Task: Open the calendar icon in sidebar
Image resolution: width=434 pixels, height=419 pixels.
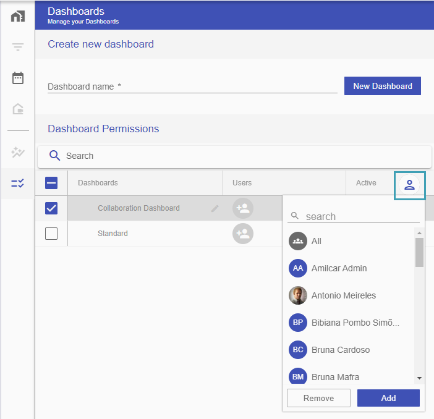Action: pos(18,78)
